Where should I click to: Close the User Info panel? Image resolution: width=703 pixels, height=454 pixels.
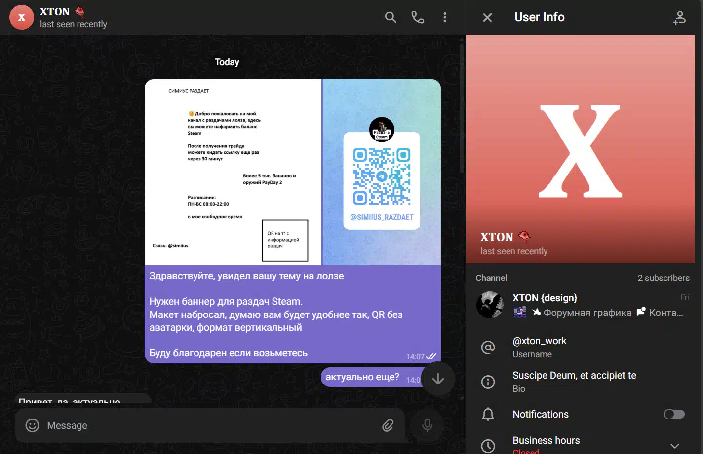(x=487, y=17)
